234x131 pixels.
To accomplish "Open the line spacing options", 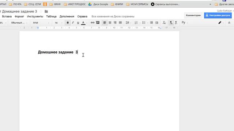I will (128, 23).
